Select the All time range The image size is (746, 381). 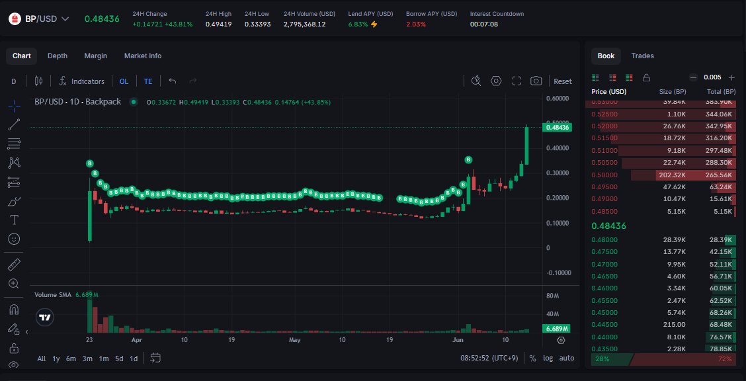pyautogui.click(x=42, y=358)
